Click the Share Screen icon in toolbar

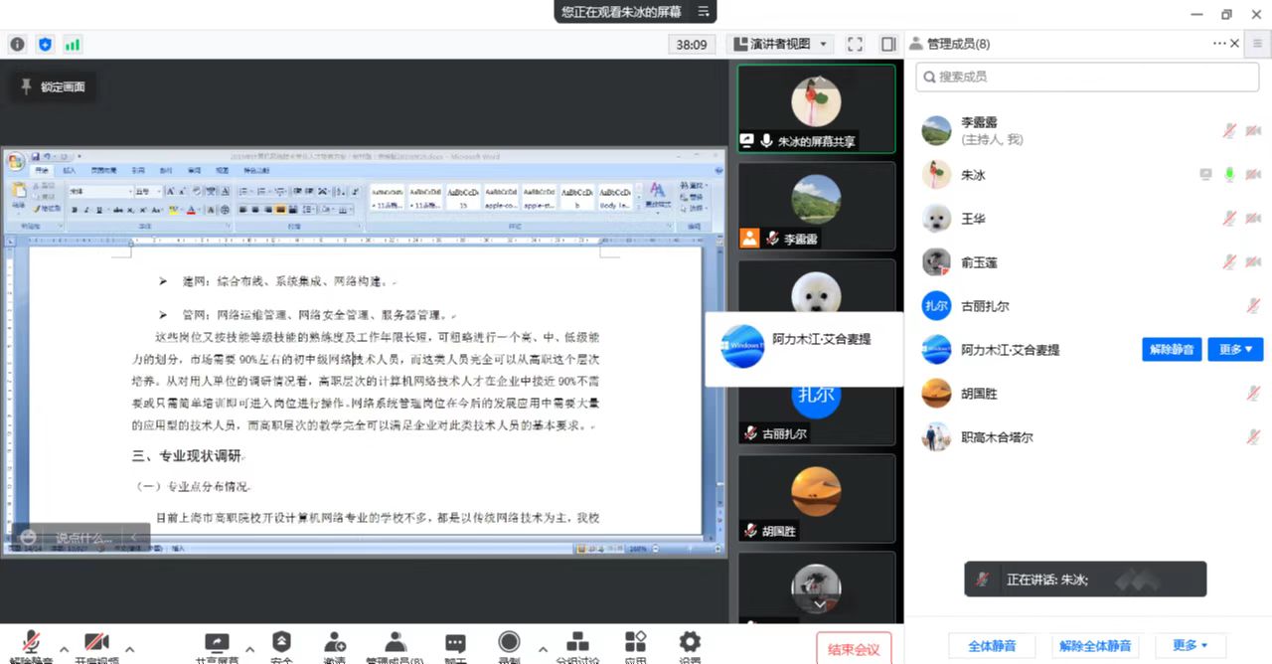tap(216, 644)
